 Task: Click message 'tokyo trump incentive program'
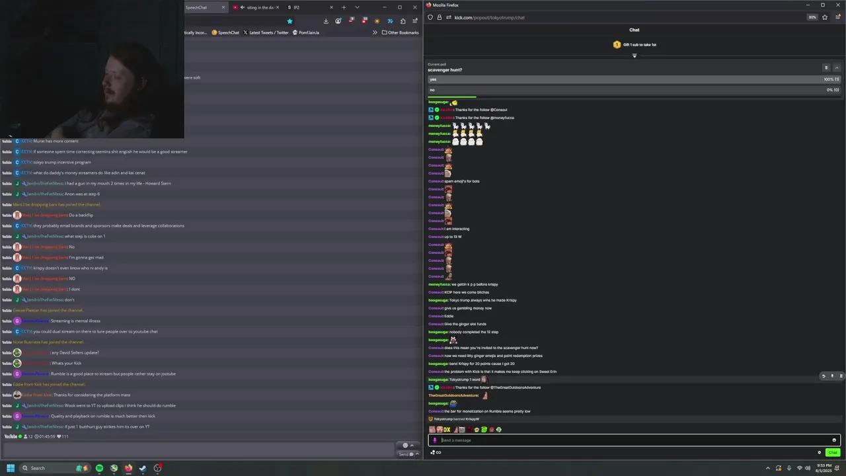(x=62, y=162)
